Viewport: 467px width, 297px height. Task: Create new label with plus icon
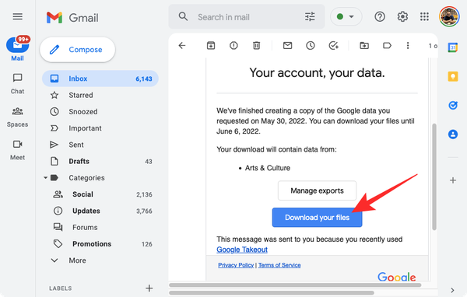[149, 288]
